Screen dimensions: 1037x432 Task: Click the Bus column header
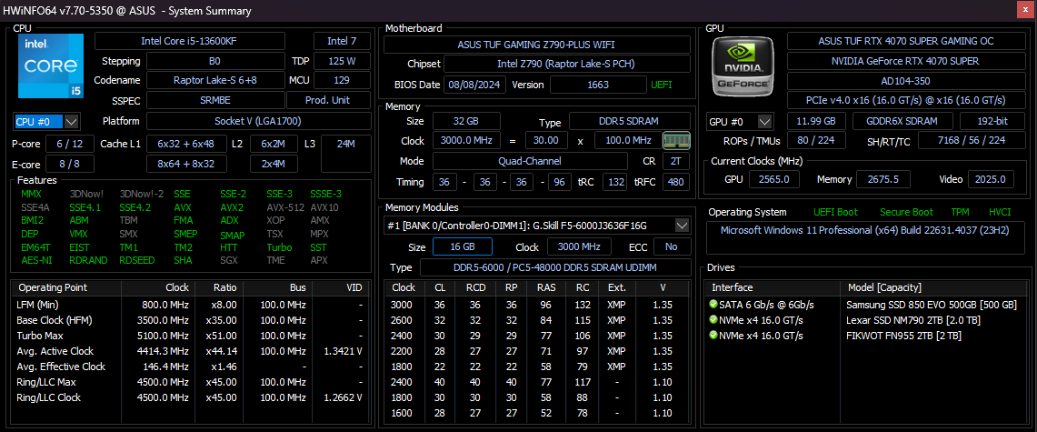click(x=278, y=287)
